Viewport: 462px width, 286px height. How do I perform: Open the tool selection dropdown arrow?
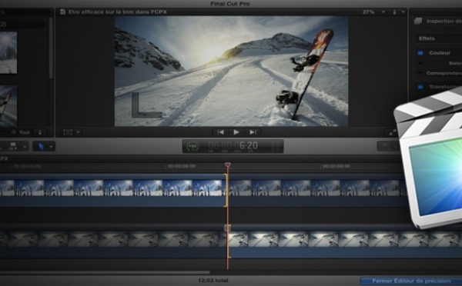click(x=52, y=147)
